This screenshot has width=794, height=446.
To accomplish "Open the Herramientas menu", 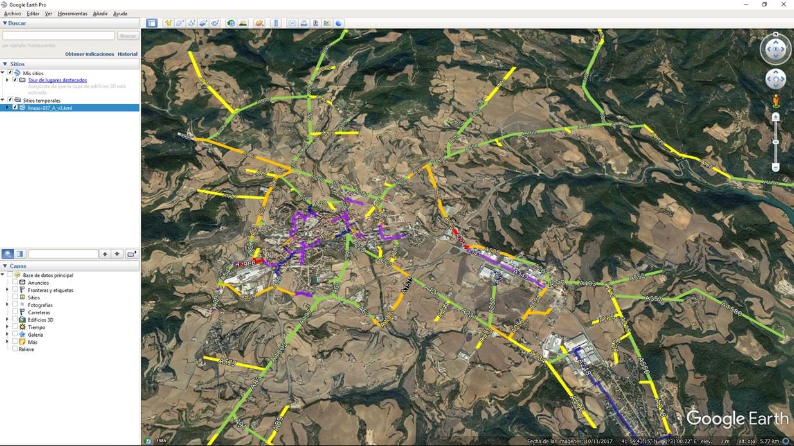I will (72, 13).
